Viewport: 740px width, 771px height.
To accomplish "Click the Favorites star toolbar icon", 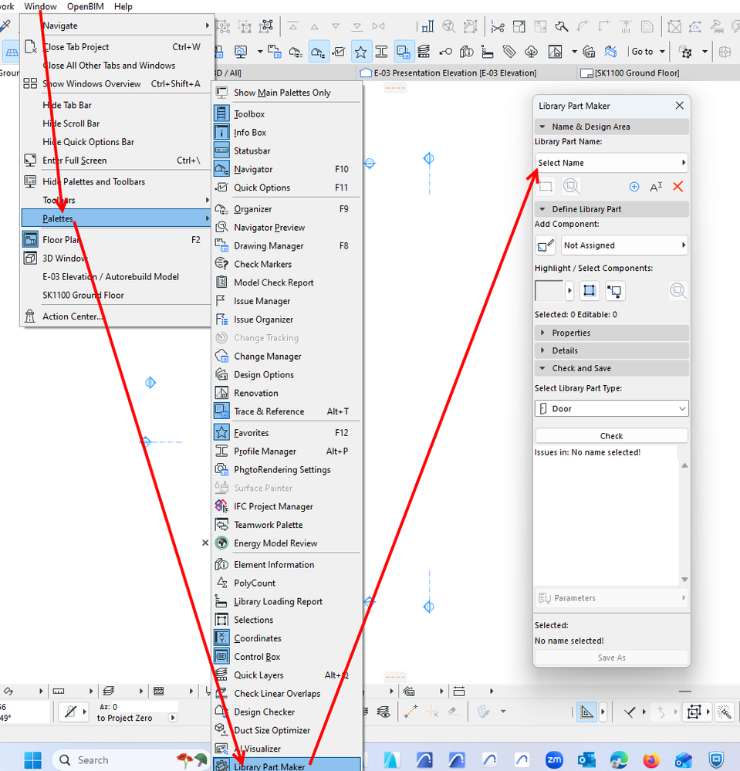I will pos(361,52).
